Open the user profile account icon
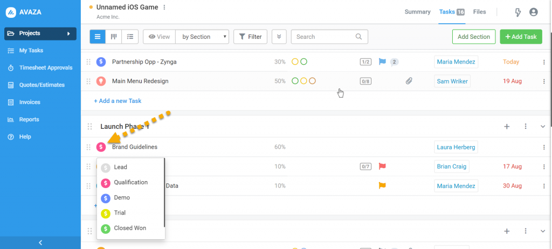Image resolution: width=552 pixels, height=249 pixels. pos(534,12)
